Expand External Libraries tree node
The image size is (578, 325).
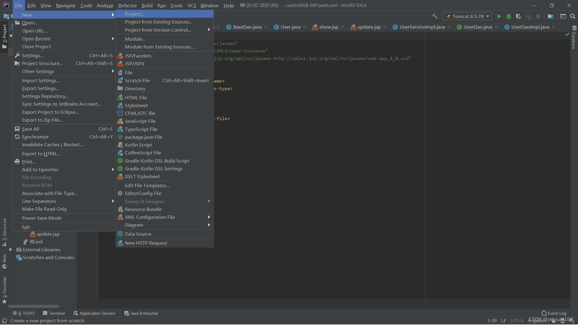[x=11, y=249]
